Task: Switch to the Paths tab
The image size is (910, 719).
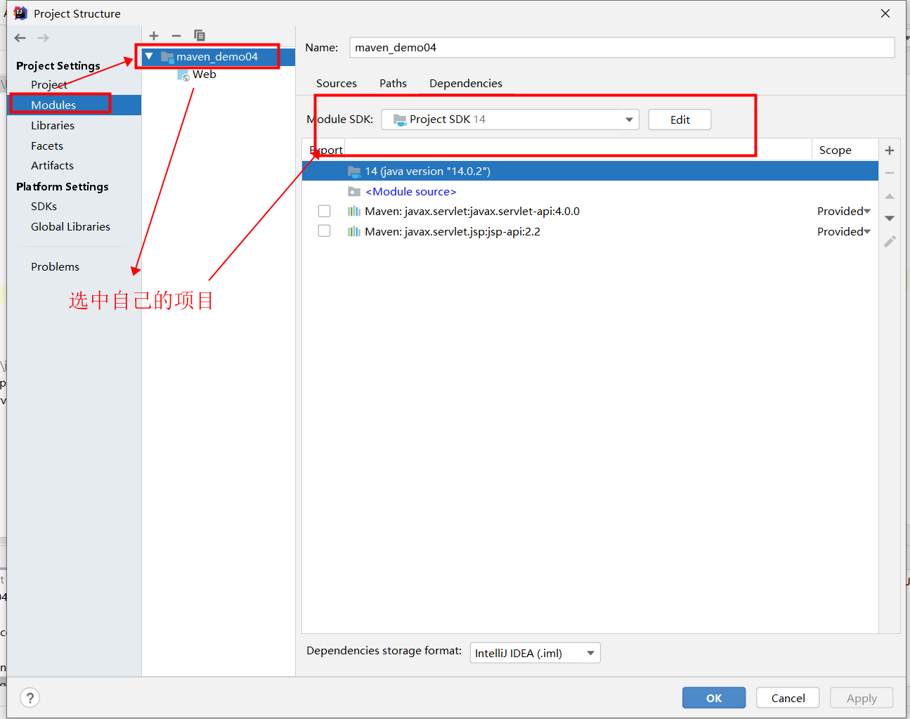Action: click(x=393, y=83)
